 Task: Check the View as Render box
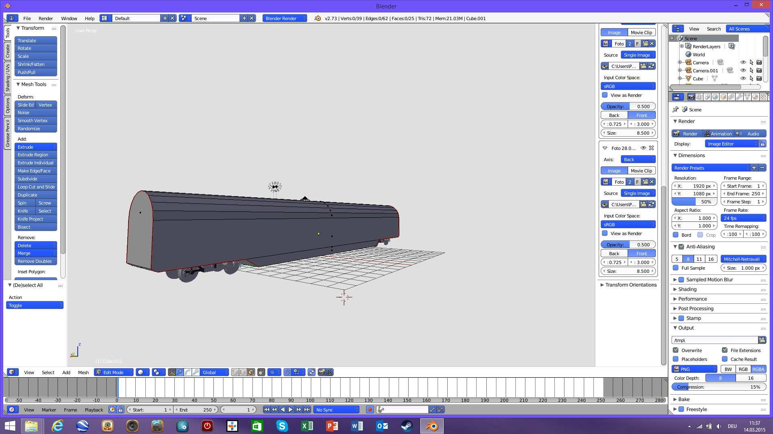[x=605, y=95]
